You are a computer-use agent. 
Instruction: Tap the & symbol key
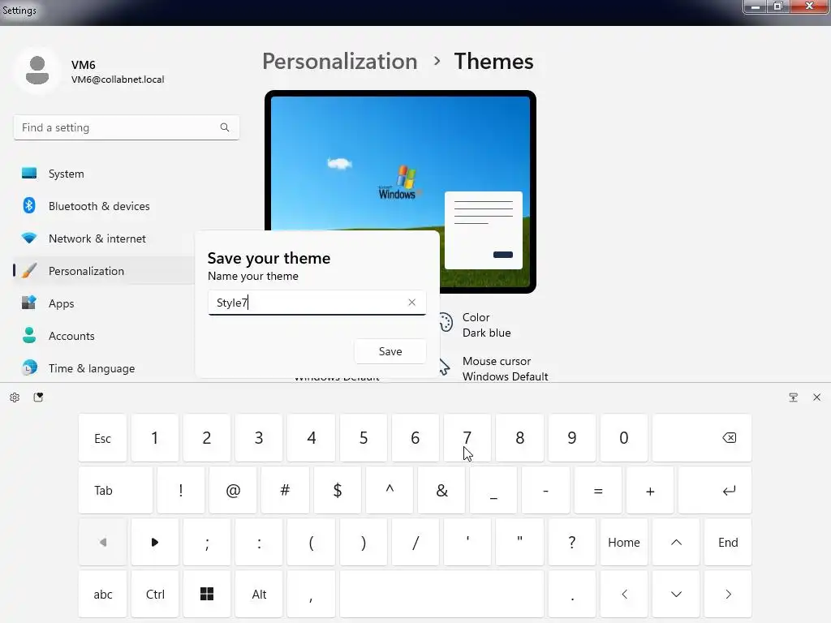(441, 490)
